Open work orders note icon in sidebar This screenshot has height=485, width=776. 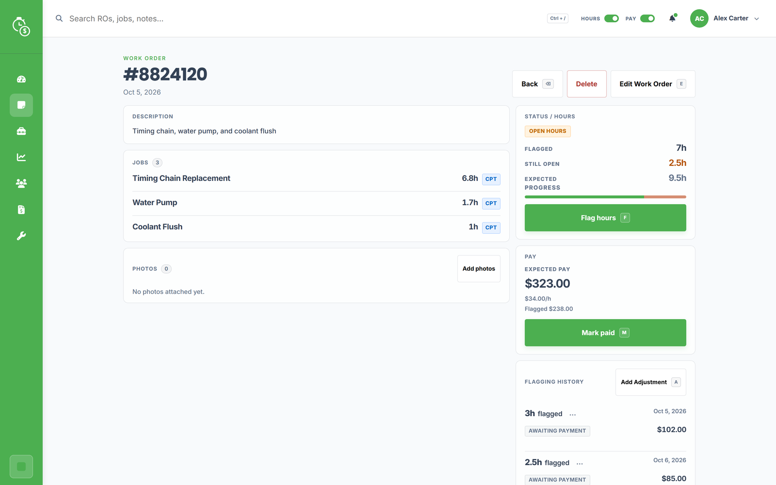pyautogui.click(x=21, y=105)
